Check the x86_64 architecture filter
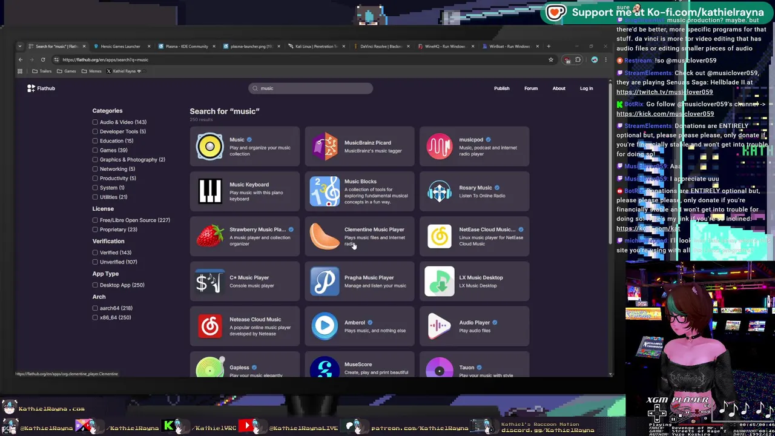The image size is (775, 436). 95,317
